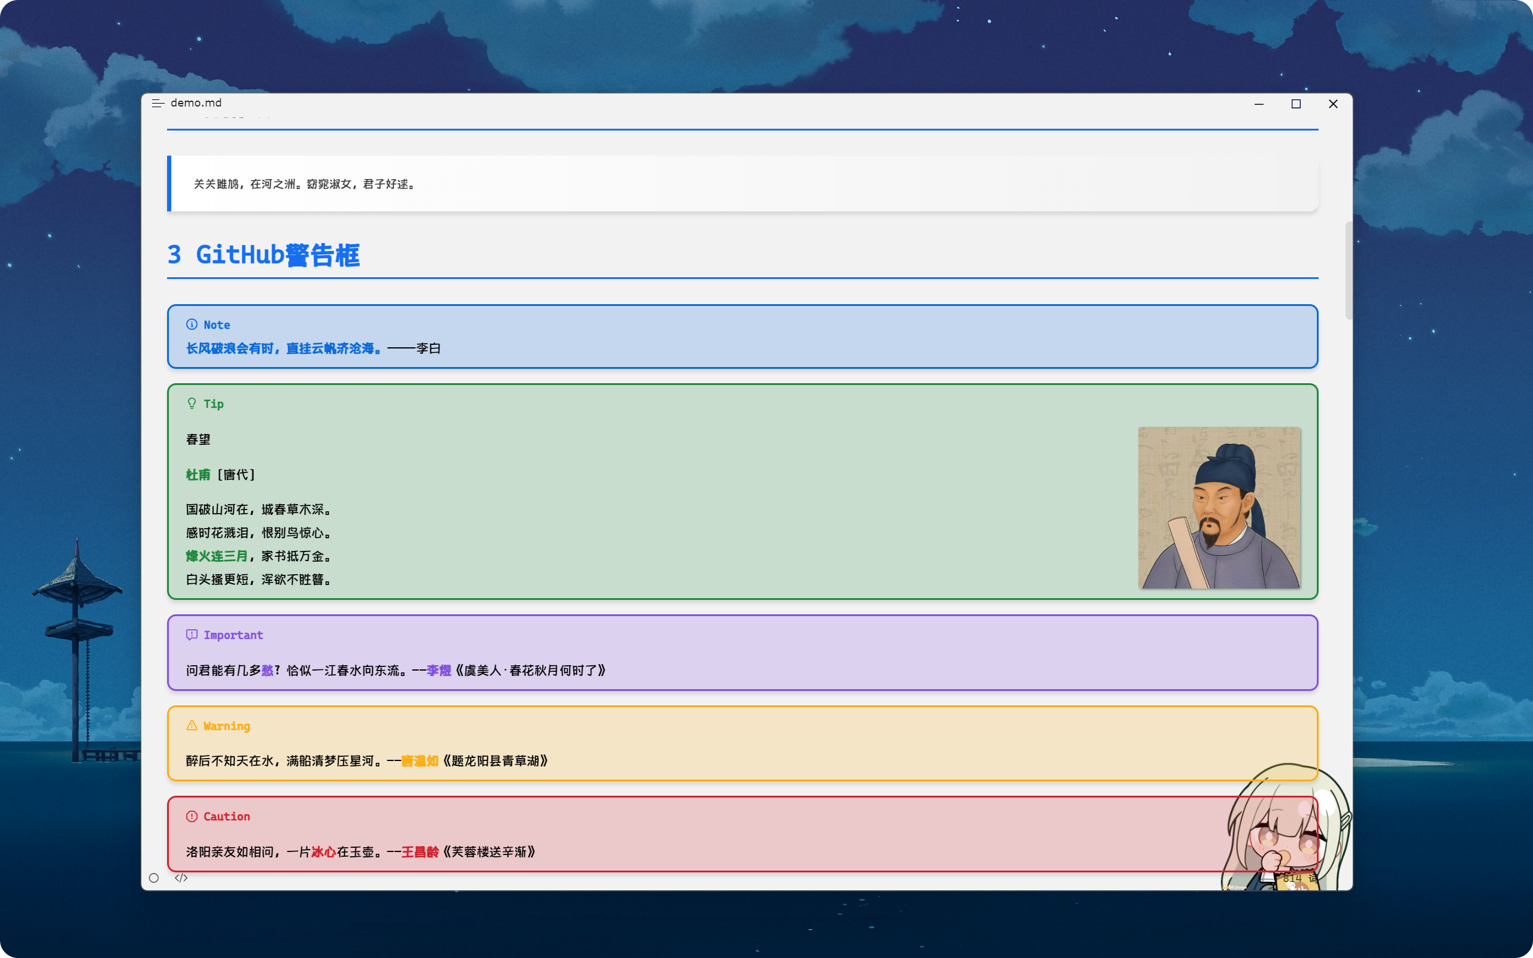
Task: Toggle the sidebar circle icon at bottom-left
Action: (x=154, y=878)
